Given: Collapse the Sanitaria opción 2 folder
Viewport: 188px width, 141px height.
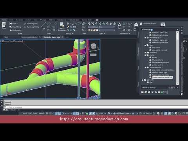Looking at the screenshot, I should tap(145, 67).
